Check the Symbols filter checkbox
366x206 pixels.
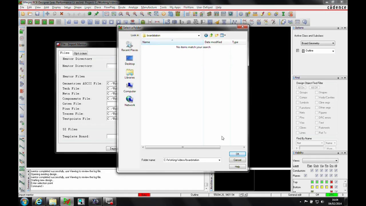pyautogui.click(x=297, y=102)
